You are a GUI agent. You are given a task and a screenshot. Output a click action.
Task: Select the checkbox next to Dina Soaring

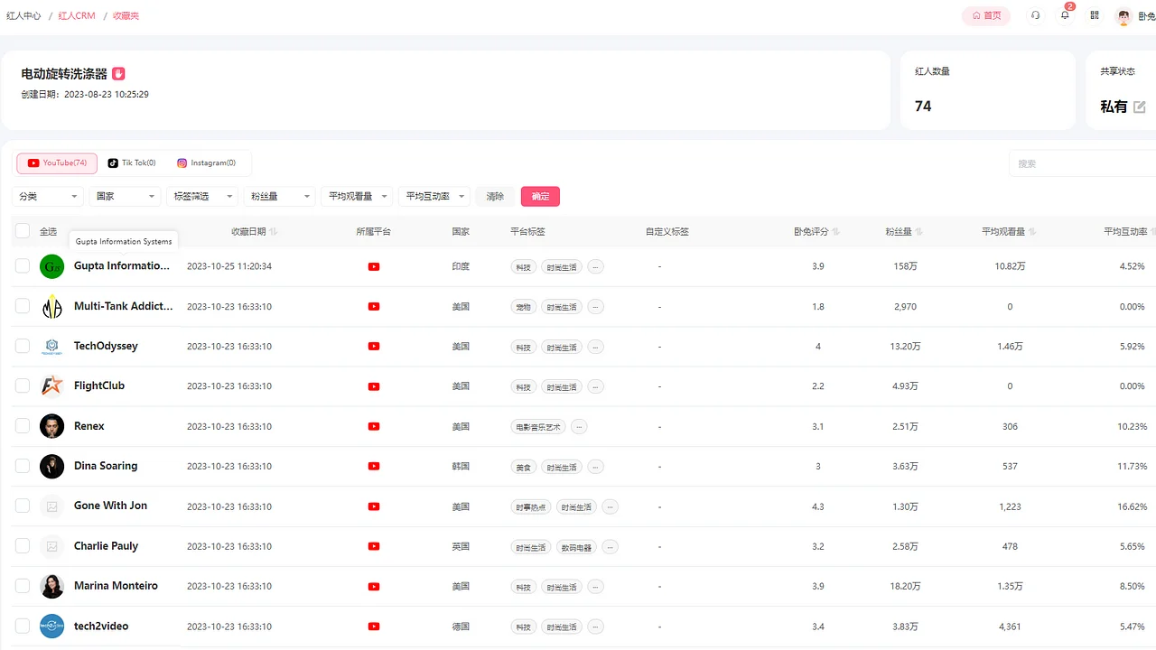pos(23,466)
